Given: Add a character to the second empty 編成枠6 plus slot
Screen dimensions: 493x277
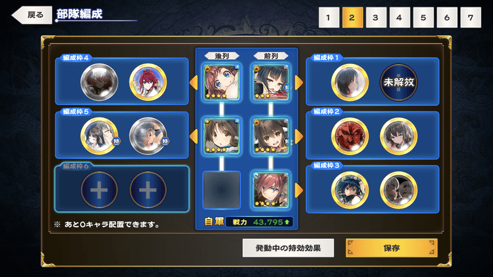Looking at the screenshot, I should click(148, 190).
